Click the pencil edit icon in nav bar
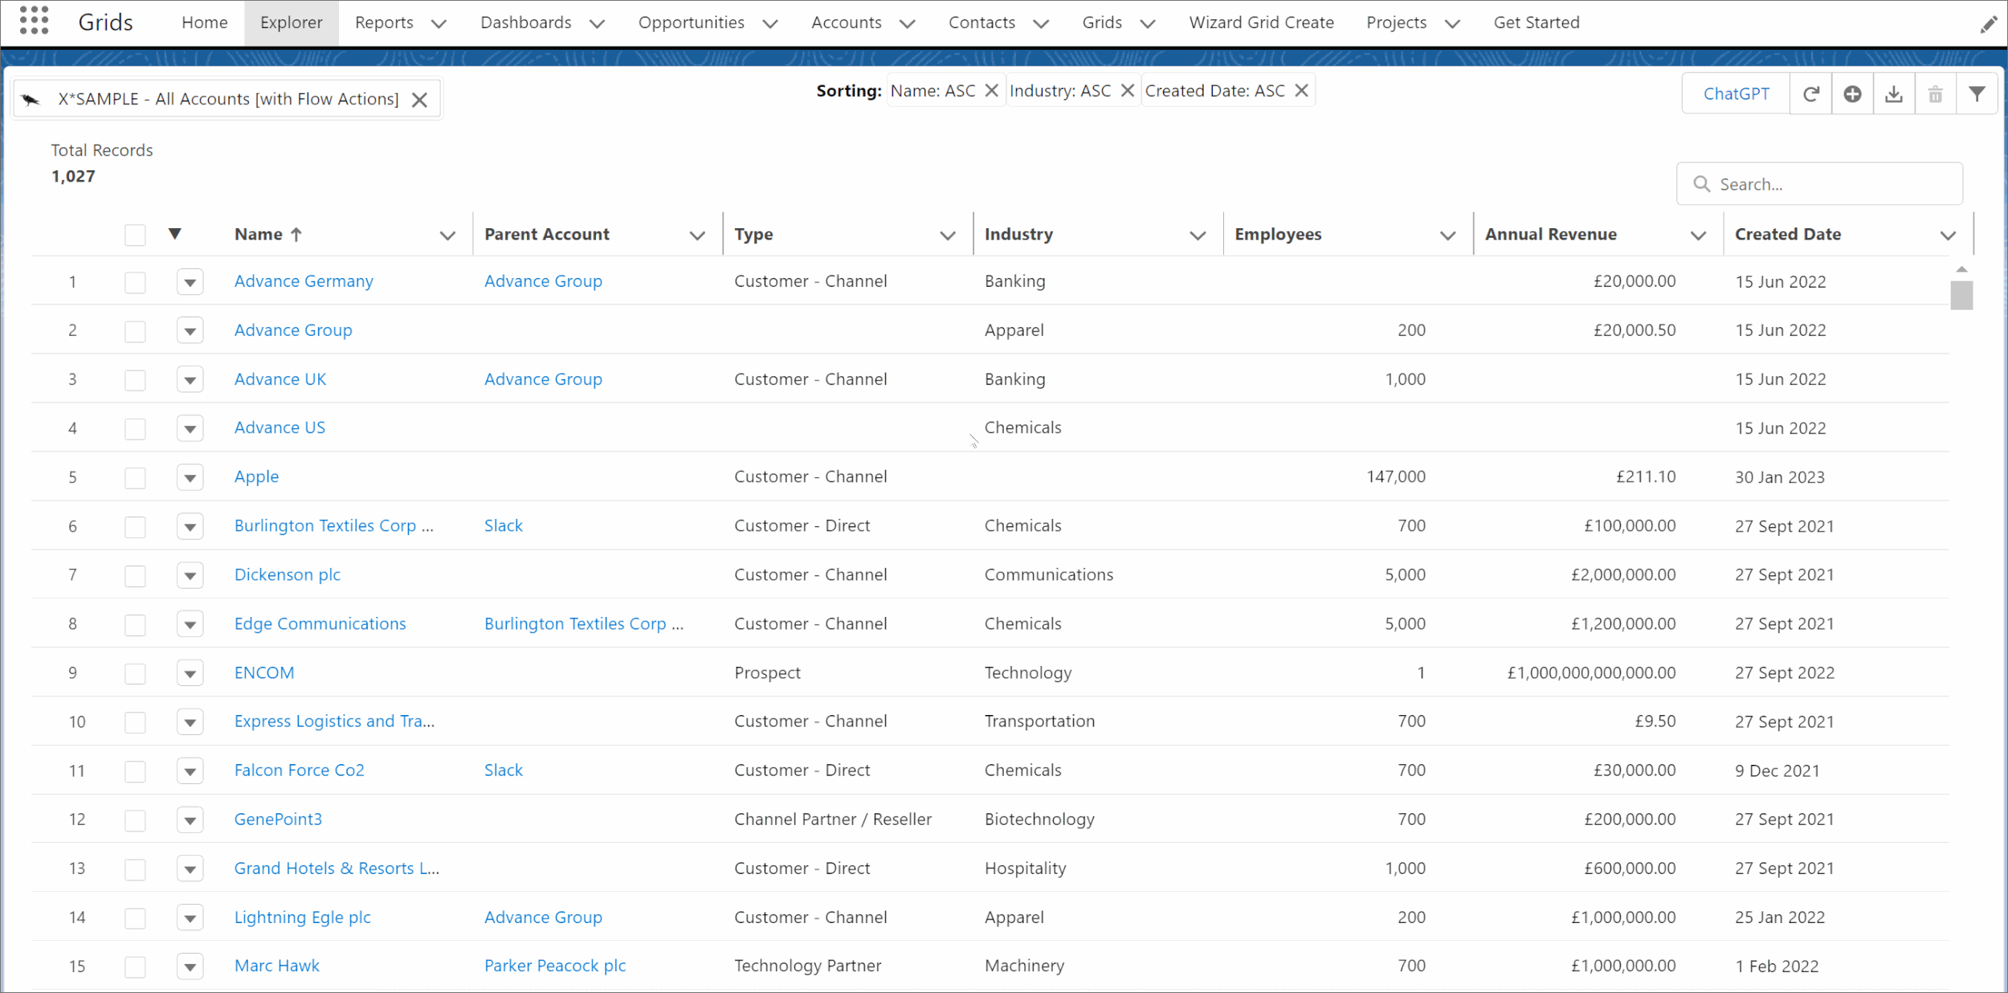This screenshot has width=2008, height=993. tap(1988, 25)
